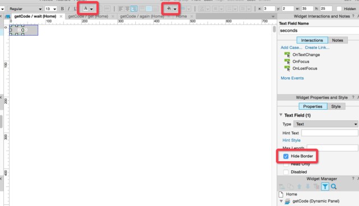Toggle italic formatting in toolbar
The width and height of the screenshot is (359, 206).
(68, 9)
